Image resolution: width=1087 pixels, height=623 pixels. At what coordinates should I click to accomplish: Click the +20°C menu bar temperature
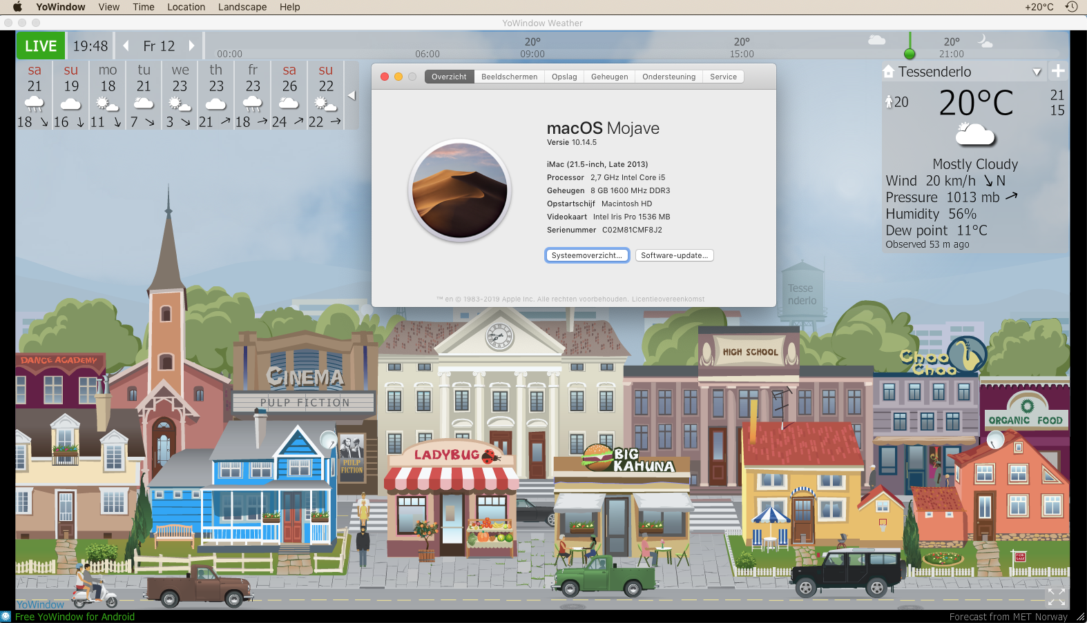click(1039, 7)
